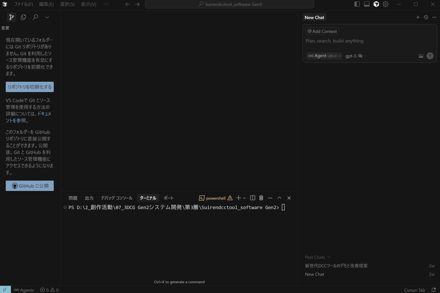Screen dimensions: 440x293
Task: Click the remote window status icon
Action: [x=5, y=290]
